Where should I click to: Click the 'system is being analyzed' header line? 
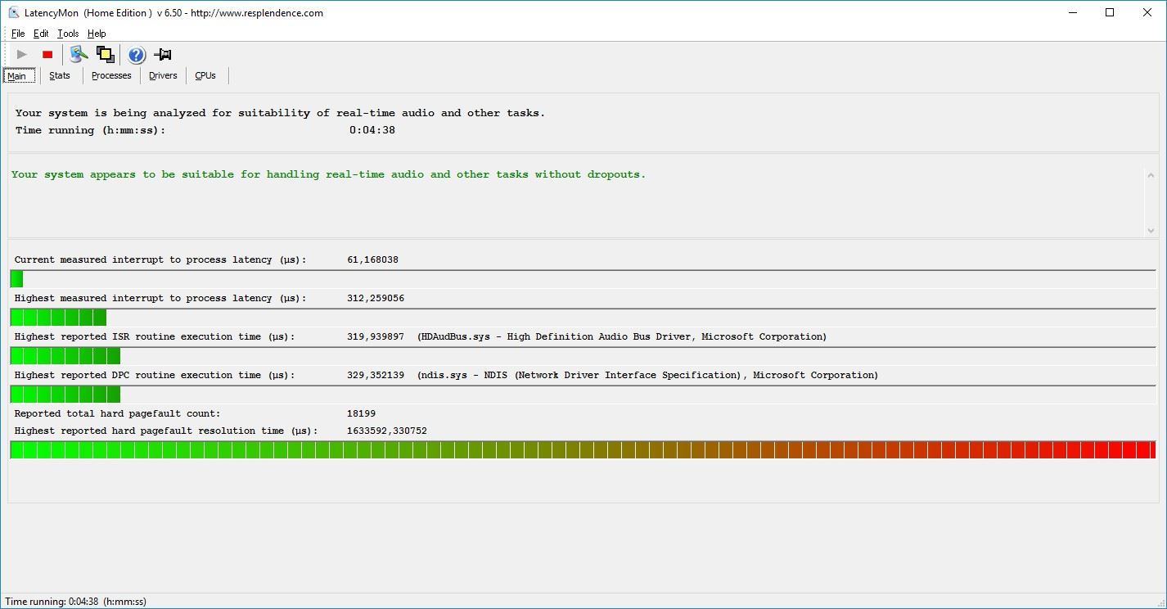(x=280, y=113)
